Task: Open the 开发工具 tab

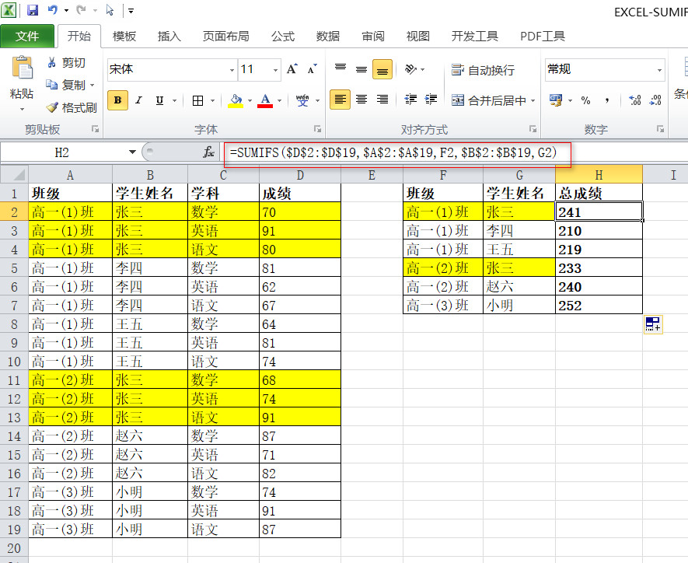Action: point(474,36)
